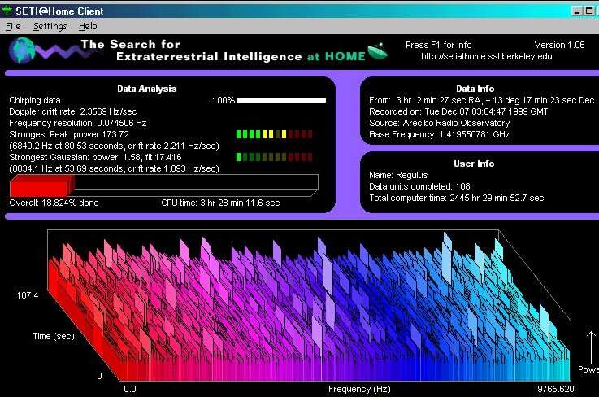This screenshot has height=397, width=599.
Task: Click the 'Press F1 for info' text
Action: click(439, 45)
